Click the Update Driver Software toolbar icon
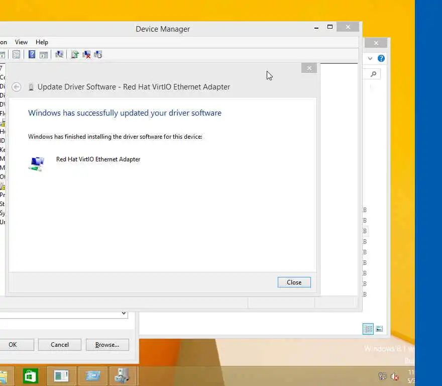The height and width of the screenshot is (386, 442). (x=75, y=54)
